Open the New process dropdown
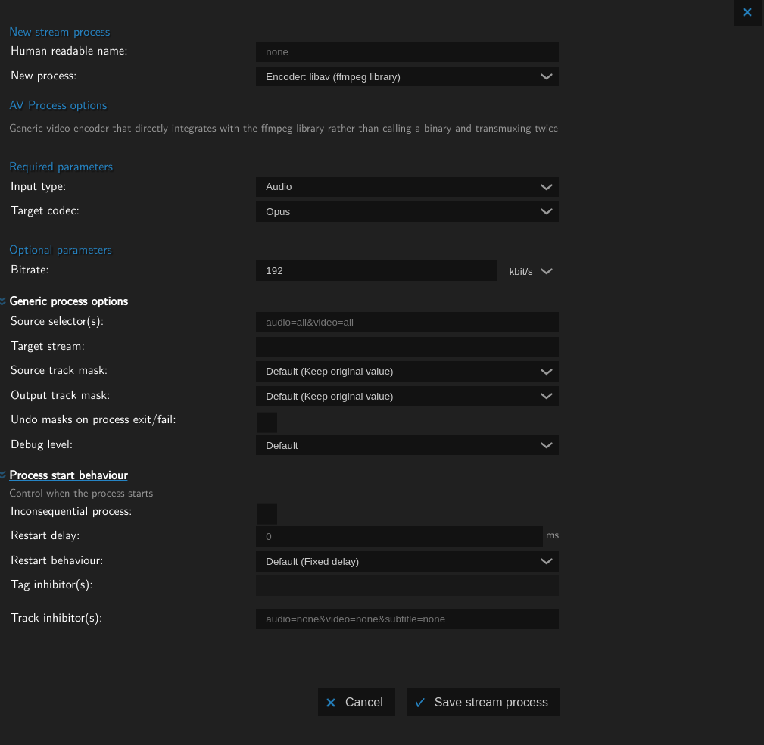The height and width of the screenshot is (745, 764). [407, 76]
